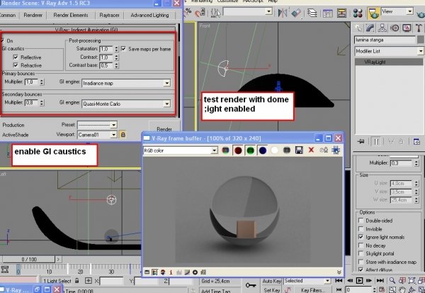The image size is (425, 293).
Task: Toggle GI On checkbox
Action: tap(2, 40)
